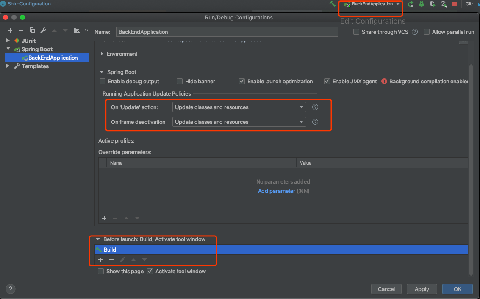Open On 'Update' action dropdown

(x=239, y=107)
